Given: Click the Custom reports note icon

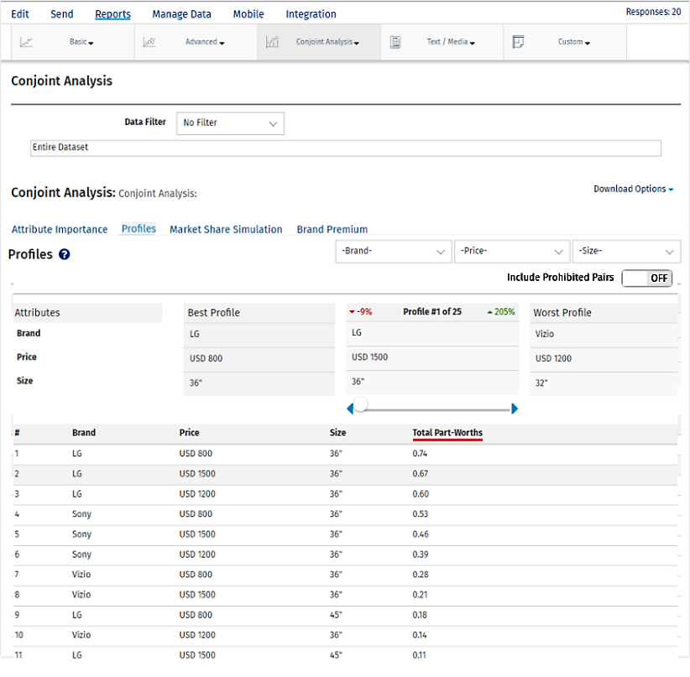Looking at the screenshot, I should coord(518,42).
